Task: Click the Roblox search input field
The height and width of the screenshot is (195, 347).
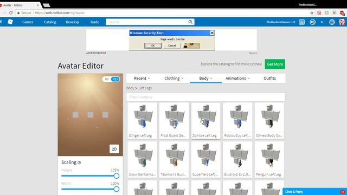Action: pos(147,22)
